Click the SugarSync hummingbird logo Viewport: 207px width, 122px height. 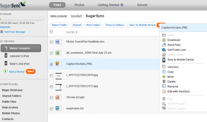tap(13, 5)
